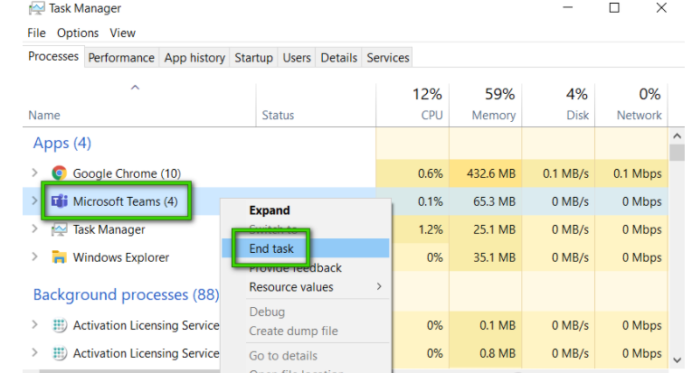The height and width of the screenshot is (373, 692).
Task: Click Chrome's 0.1 Mbps network value
Action: (x=638, y=173)
